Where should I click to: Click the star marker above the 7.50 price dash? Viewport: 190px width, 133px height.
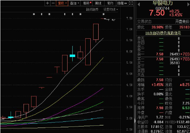pos(103,14)
